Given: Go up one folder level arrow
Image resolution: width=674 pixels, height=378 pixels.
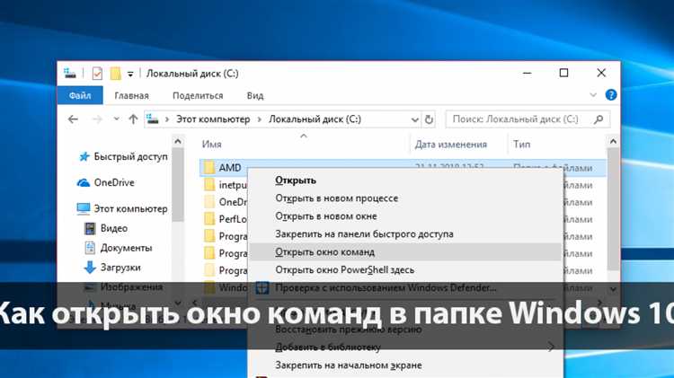Looking at the screenshot, I should point(133,119).
